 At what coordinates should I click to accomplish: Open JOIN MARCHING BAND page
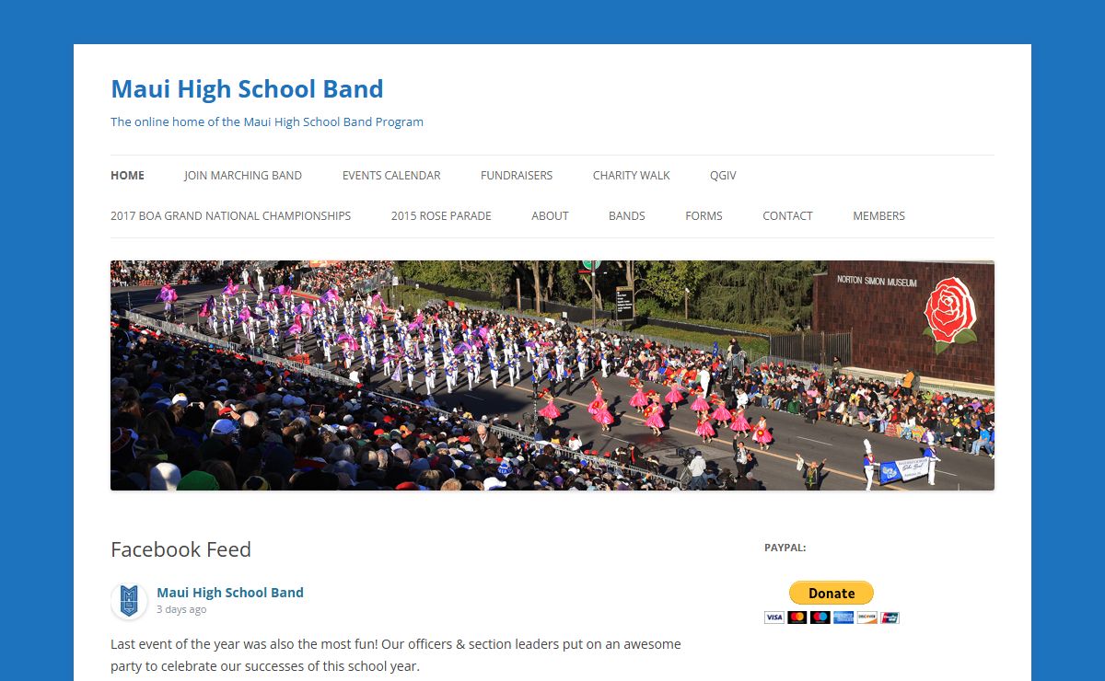coord(243,175)
